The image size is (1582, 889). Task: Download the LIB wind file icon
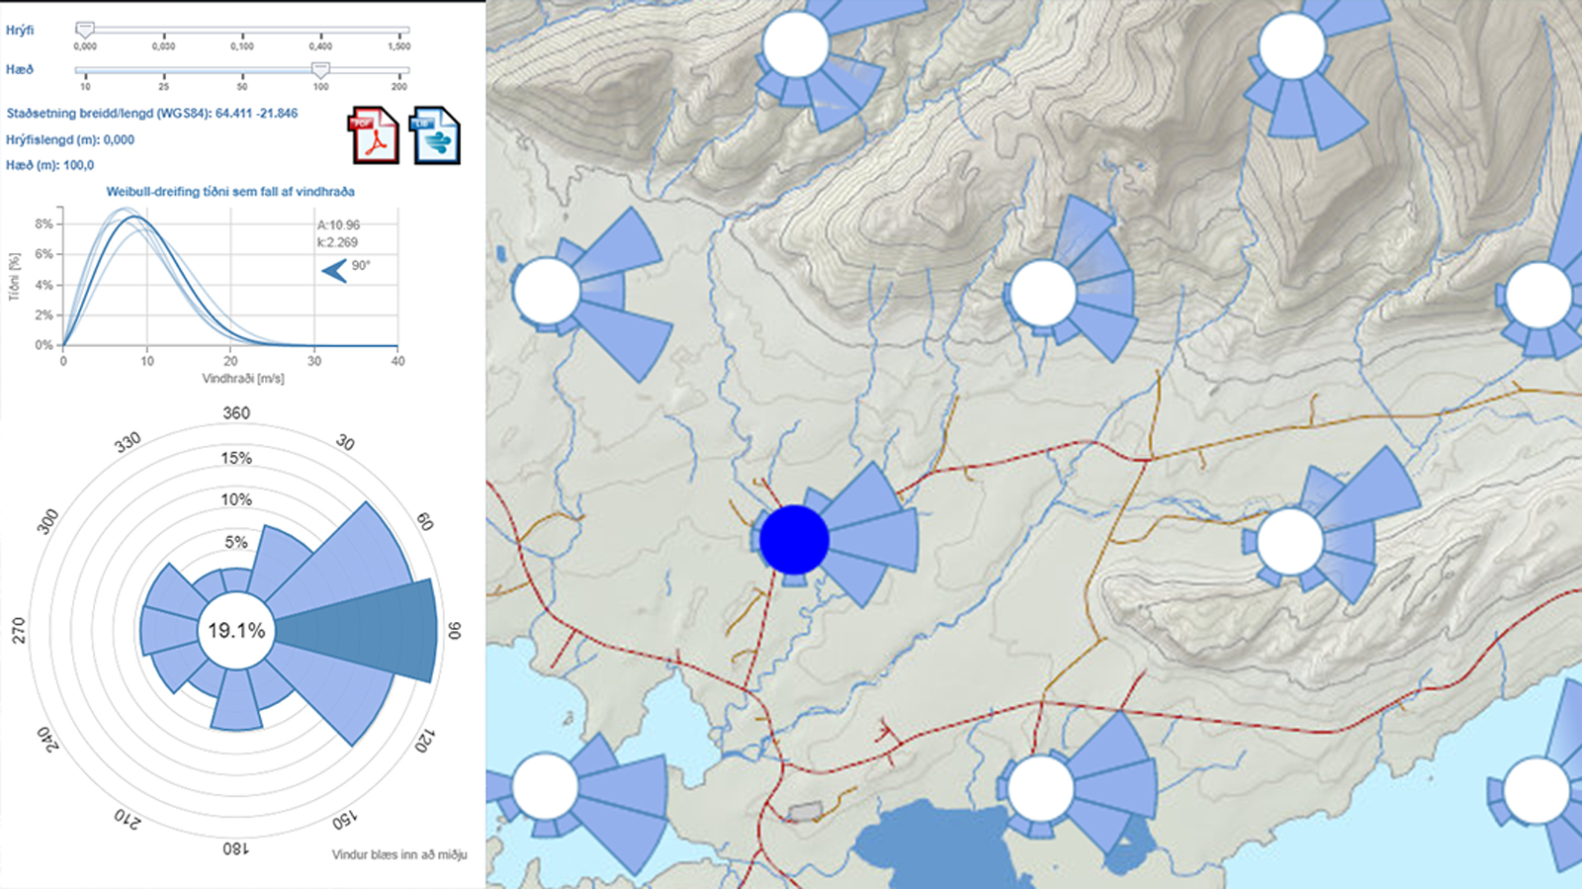tap(435, 136)
